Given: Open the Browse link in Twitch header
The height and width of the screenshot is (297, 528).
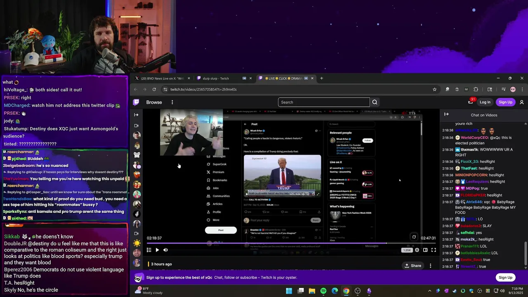Looking at the screenshot, I should [154, 102].
